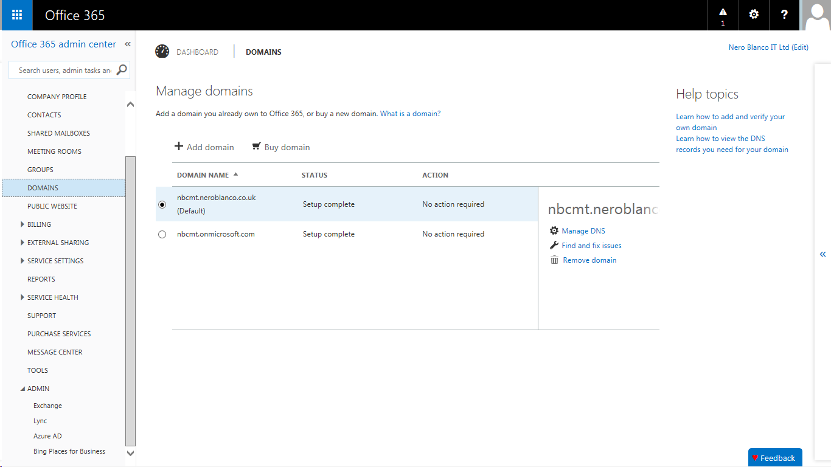The width and height of the screenshot is (831, 467).
Task: Open COMPANY PROFILE in the sidebar
Action: 57,97
